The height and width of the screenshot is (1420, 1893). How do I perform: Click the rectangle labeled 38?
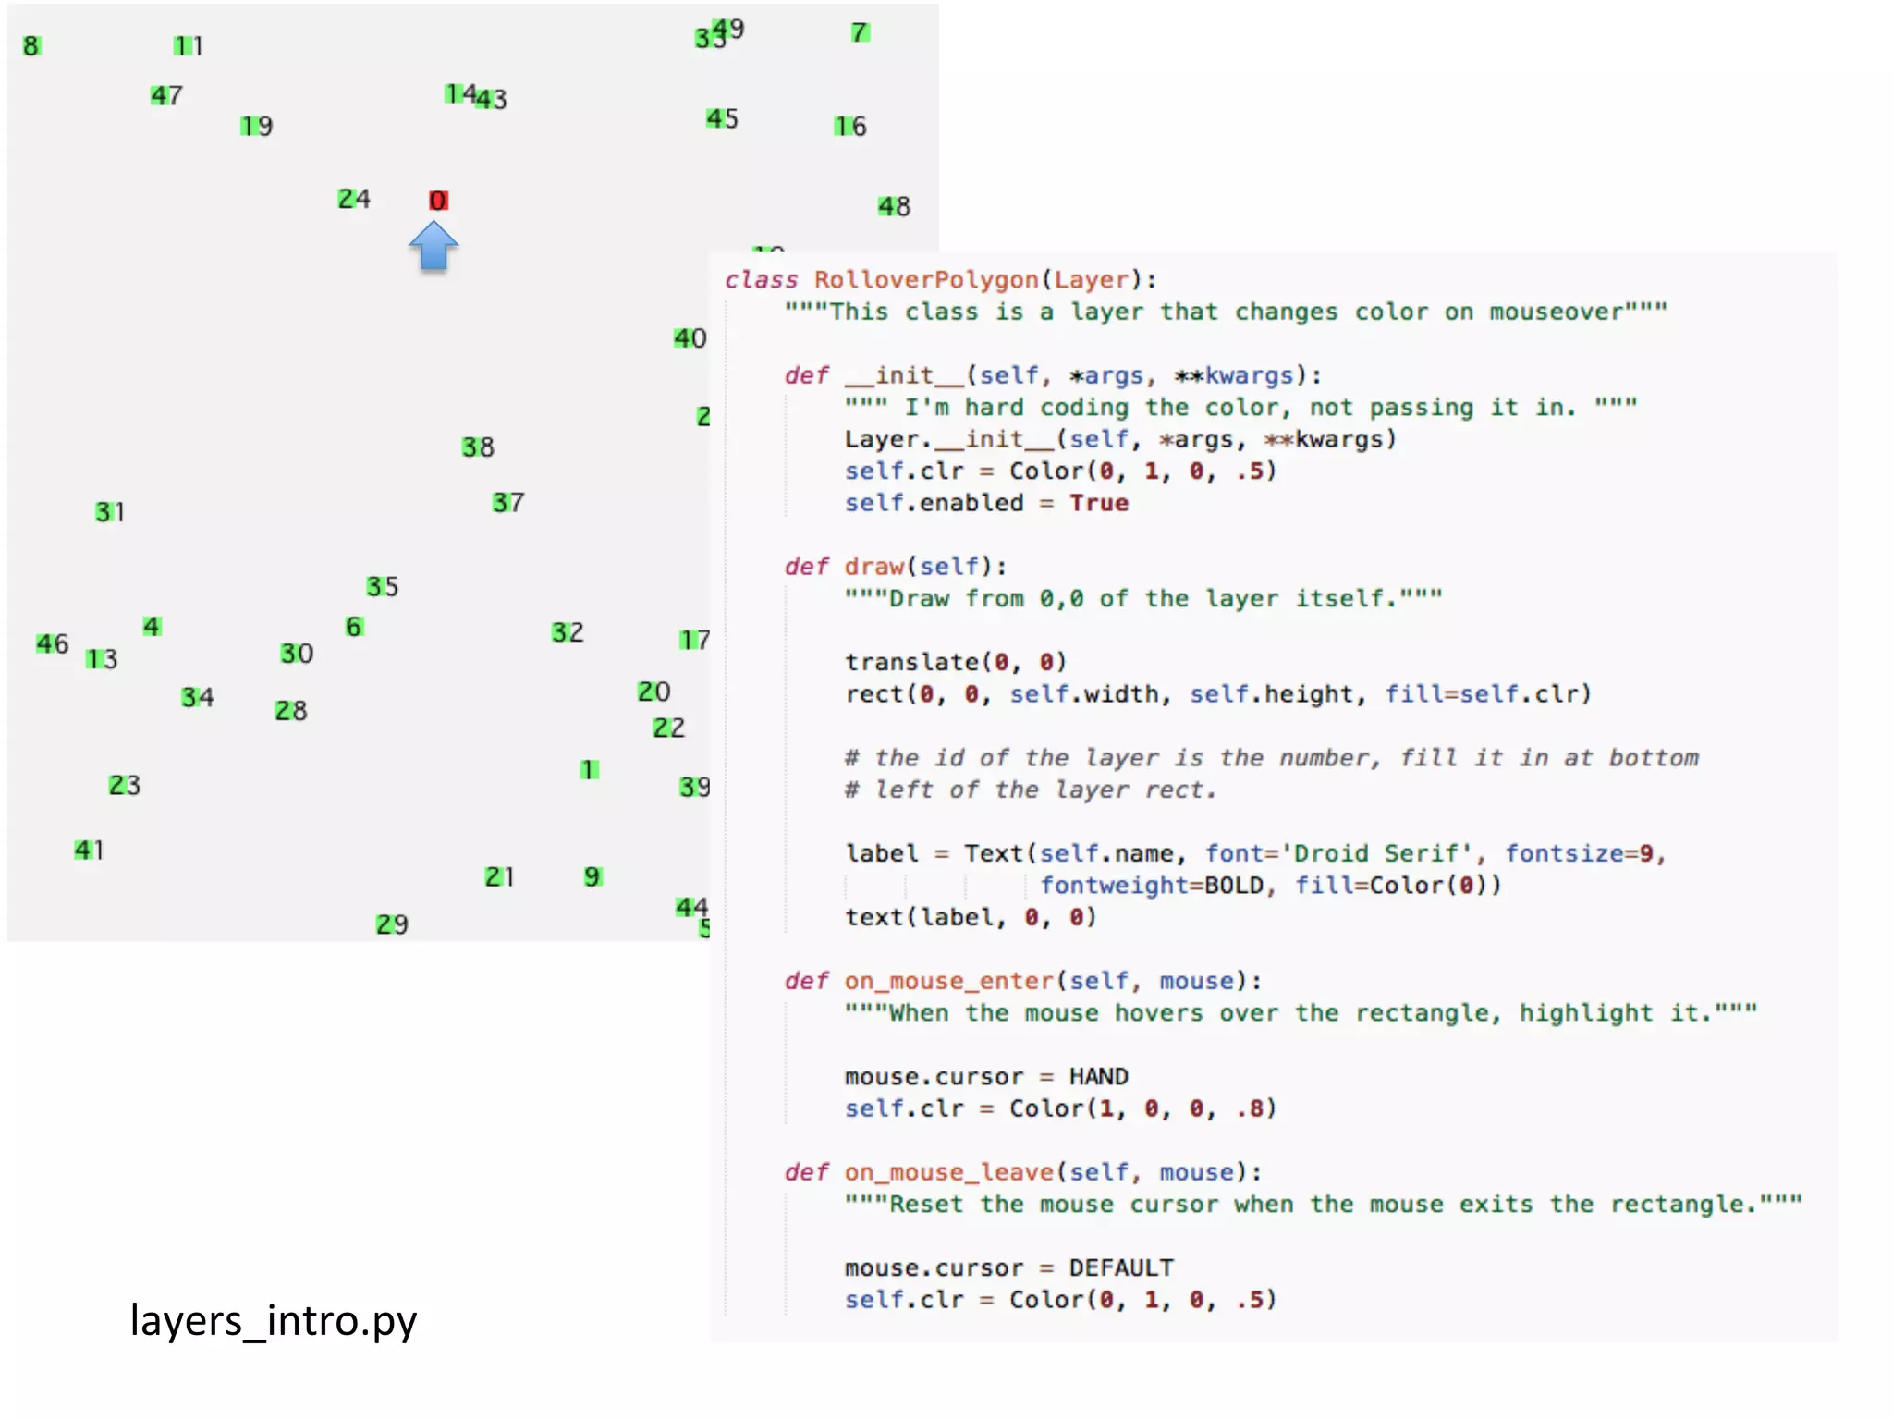[x=470, y=447]
